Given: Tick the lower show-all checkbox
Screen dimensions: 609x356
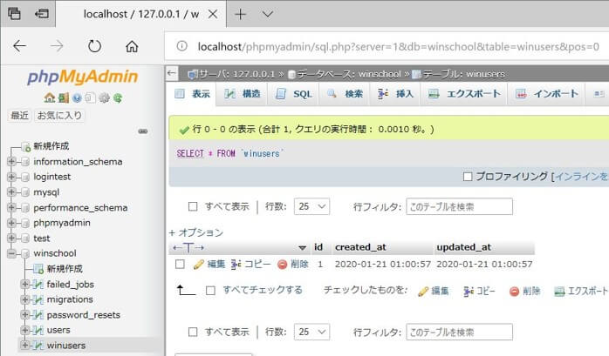Looking at the screenshot, I should tap(193, 332).
